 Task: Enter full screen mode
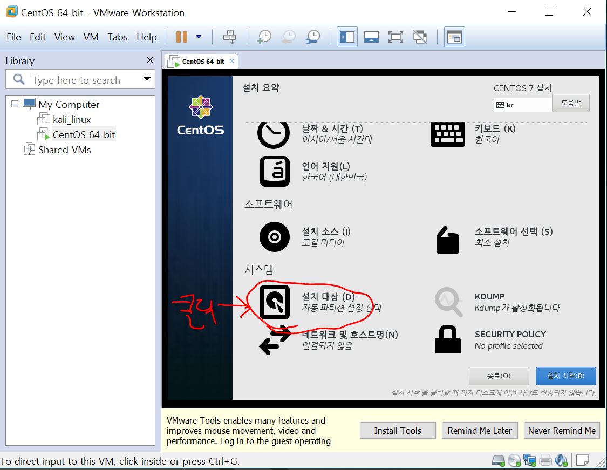coord(395,37)
